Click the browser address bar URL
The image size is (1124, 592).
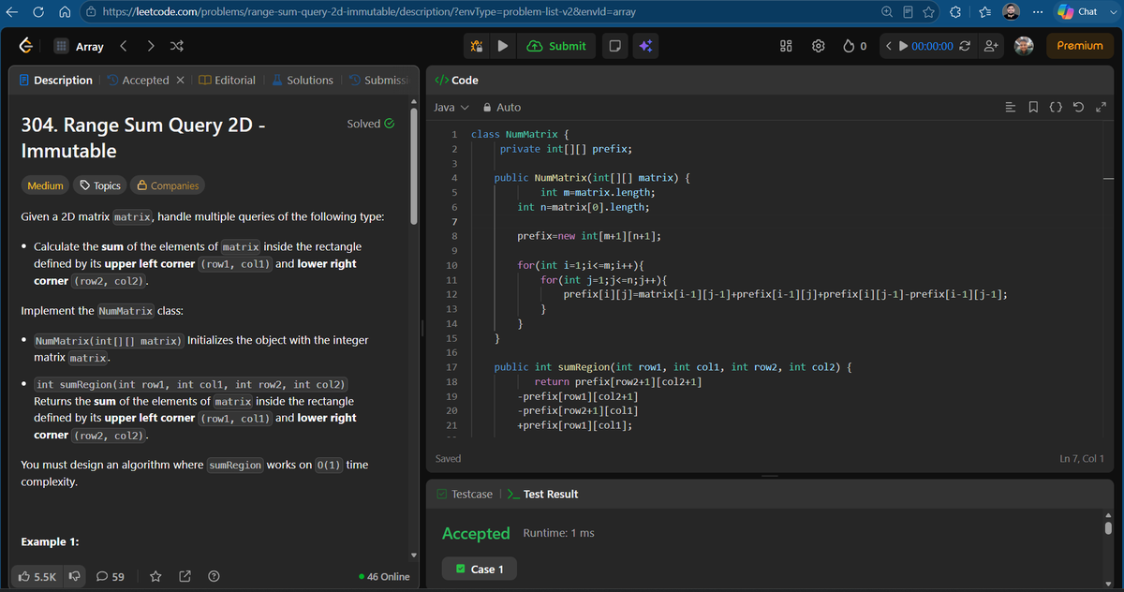[x=367, y=12]
